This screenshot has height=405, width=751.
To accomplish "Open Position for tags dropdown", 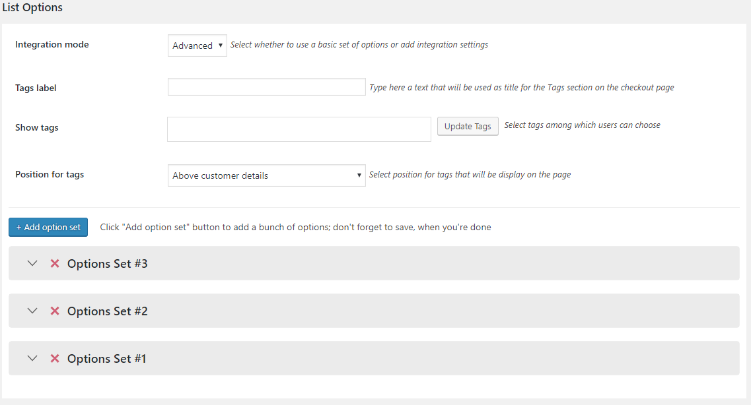I will [x=266, y=175].
